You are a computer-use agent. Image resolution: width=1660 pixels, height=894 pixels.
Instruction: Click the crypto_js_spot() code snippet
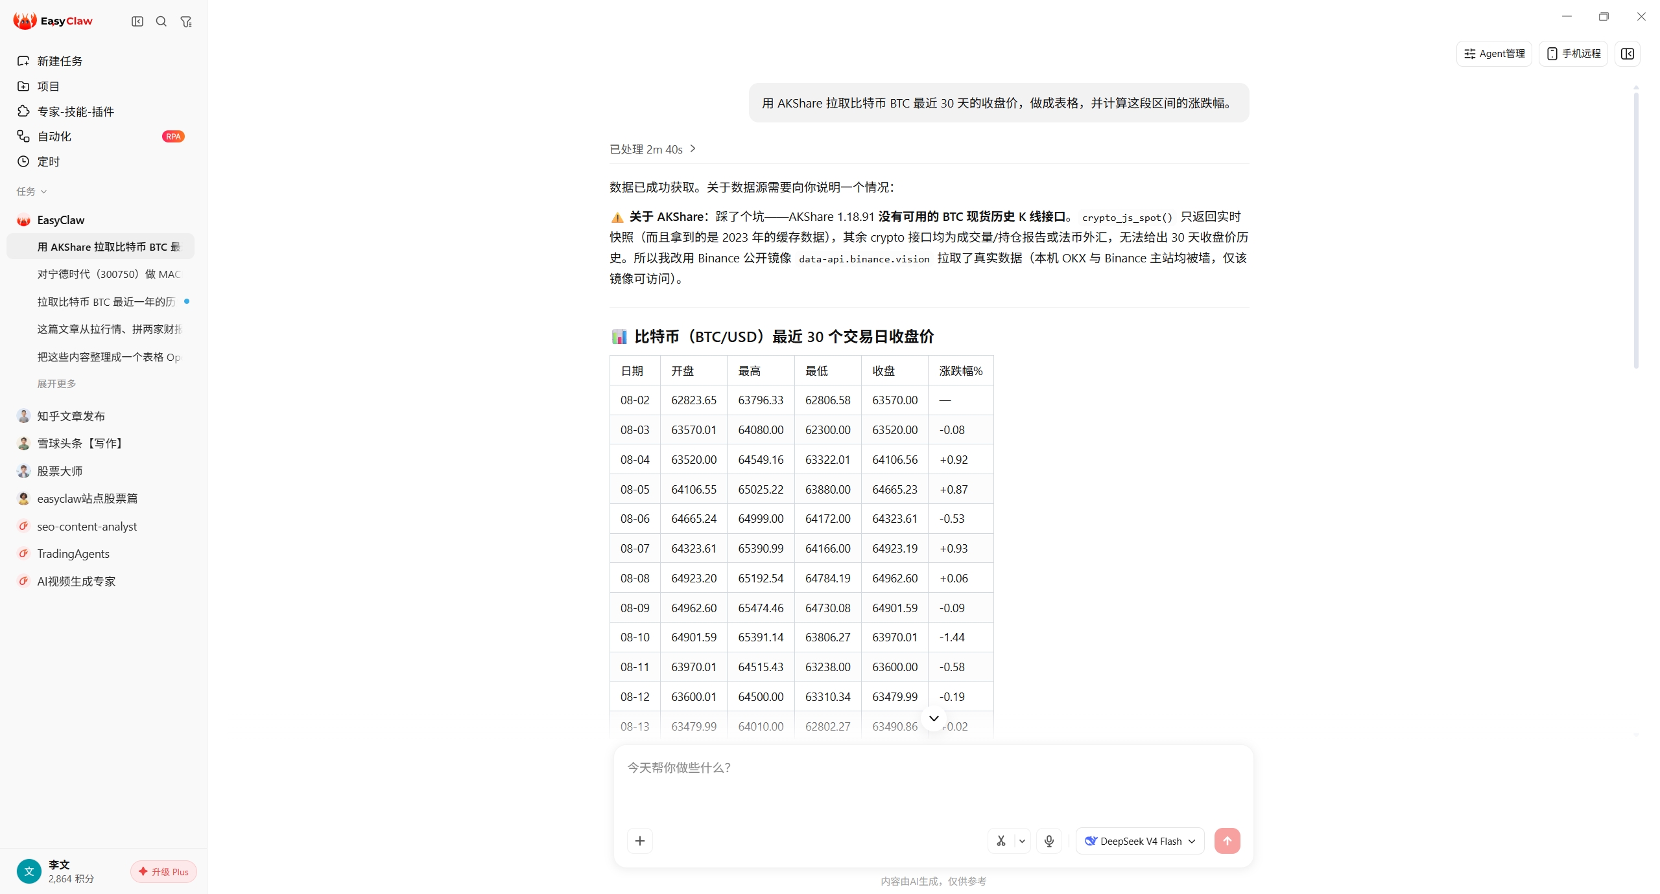point(1127,218)
